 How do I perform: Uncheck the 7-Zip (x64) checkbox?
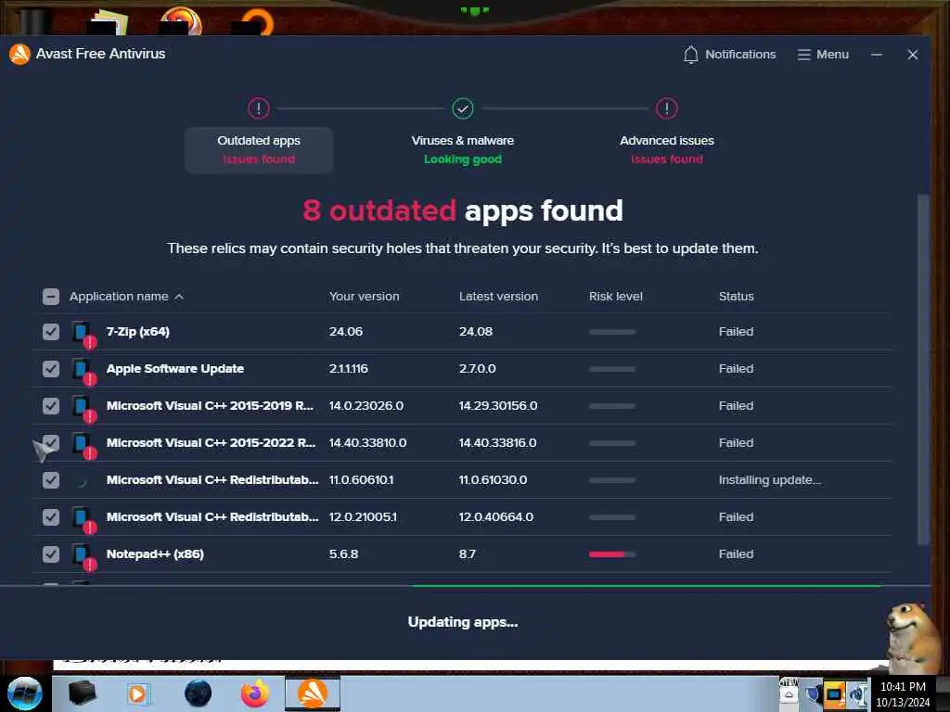(51, 331)
